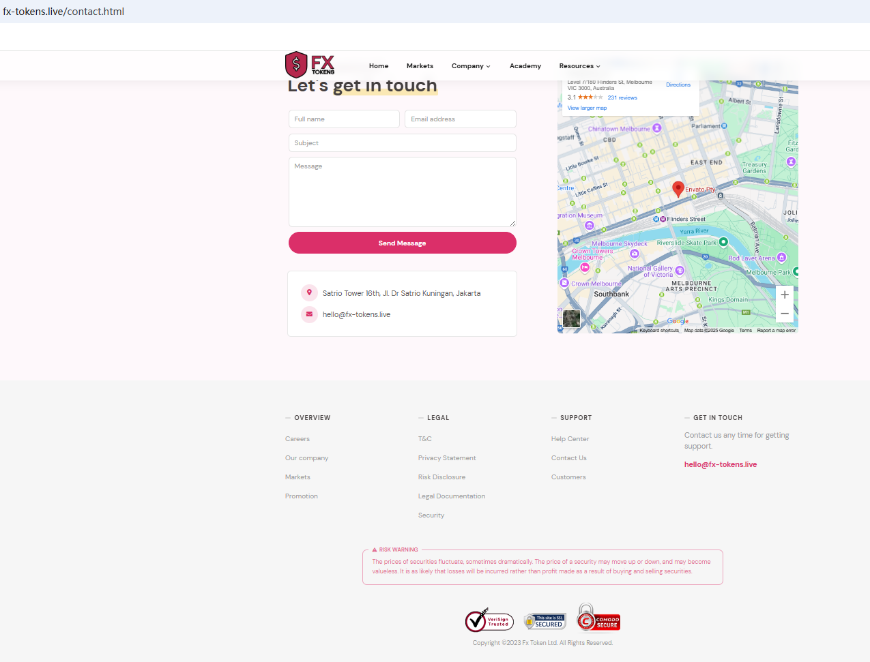Click the Treasury Gardens marker icon
This screenshot has height=662, width=870.
[791, 162]
